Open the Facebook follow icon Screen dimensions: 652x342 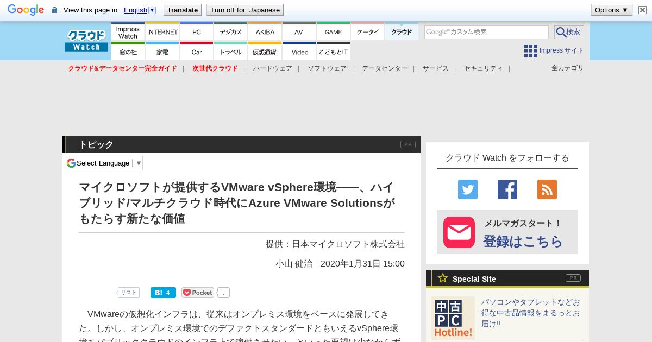pyautogui.click(x=507, y=189)
